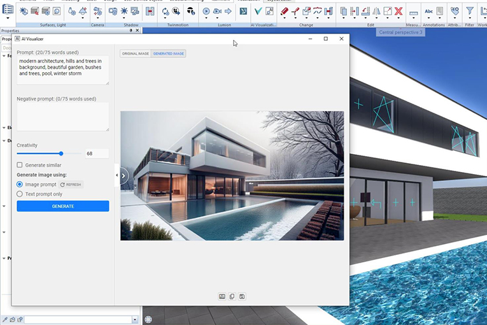Click the save image icon below preview
The width and height of the screenshot is (487, 325).
click(x=242, y=296)
